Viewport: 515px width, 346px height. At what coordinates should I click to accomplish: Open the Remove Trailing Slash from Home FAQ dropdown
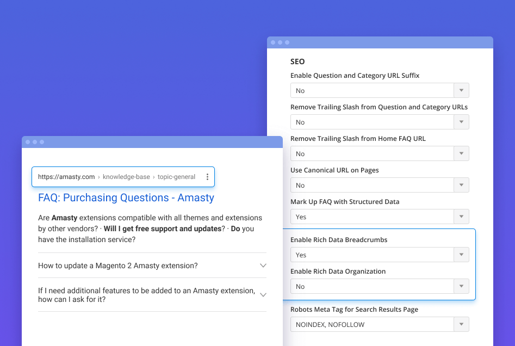461,154
